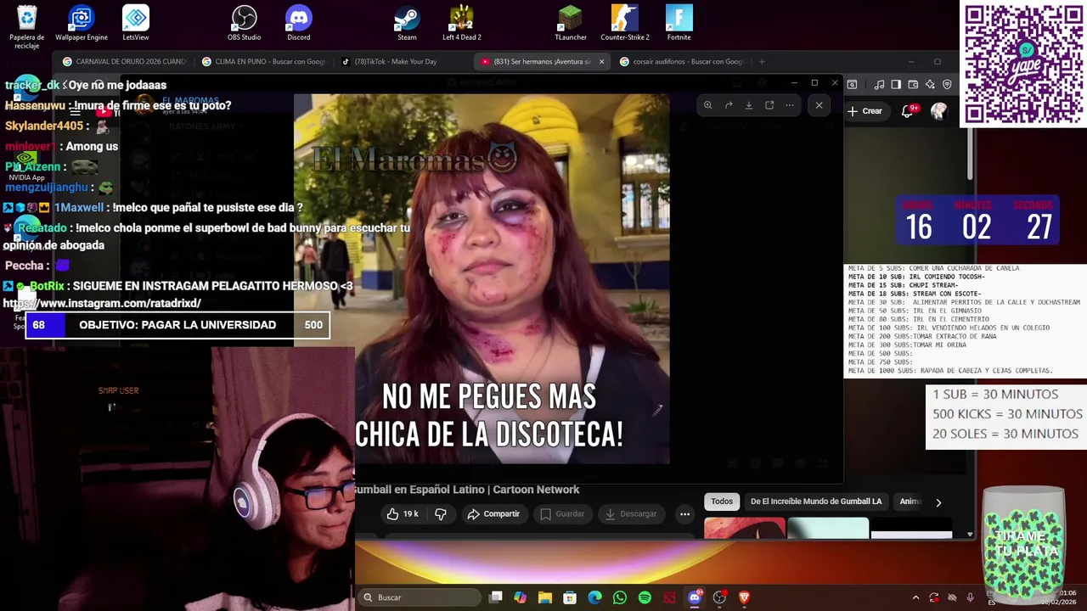The image size is (1087, 611).
Task: Launch Left 4 Dead 2 desktop icon
Action: click(x=462, y=23)
